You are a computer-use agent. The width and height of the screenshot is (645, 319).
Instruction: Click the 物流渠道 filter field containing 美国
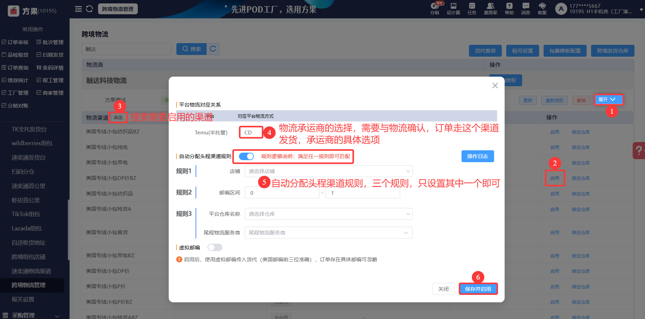pos(118,117)
